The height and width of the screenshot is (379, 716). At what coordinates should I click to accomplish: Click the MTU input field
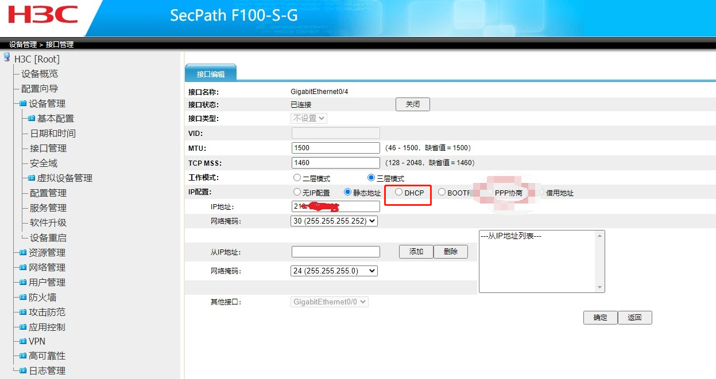[336, 148]
